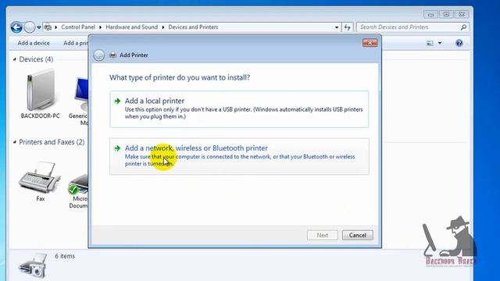The image size is (500, 281).
Task: Expand the arrow after Control Panel breadcrumb
Action: pyautogui.click(x=100, y=27)
